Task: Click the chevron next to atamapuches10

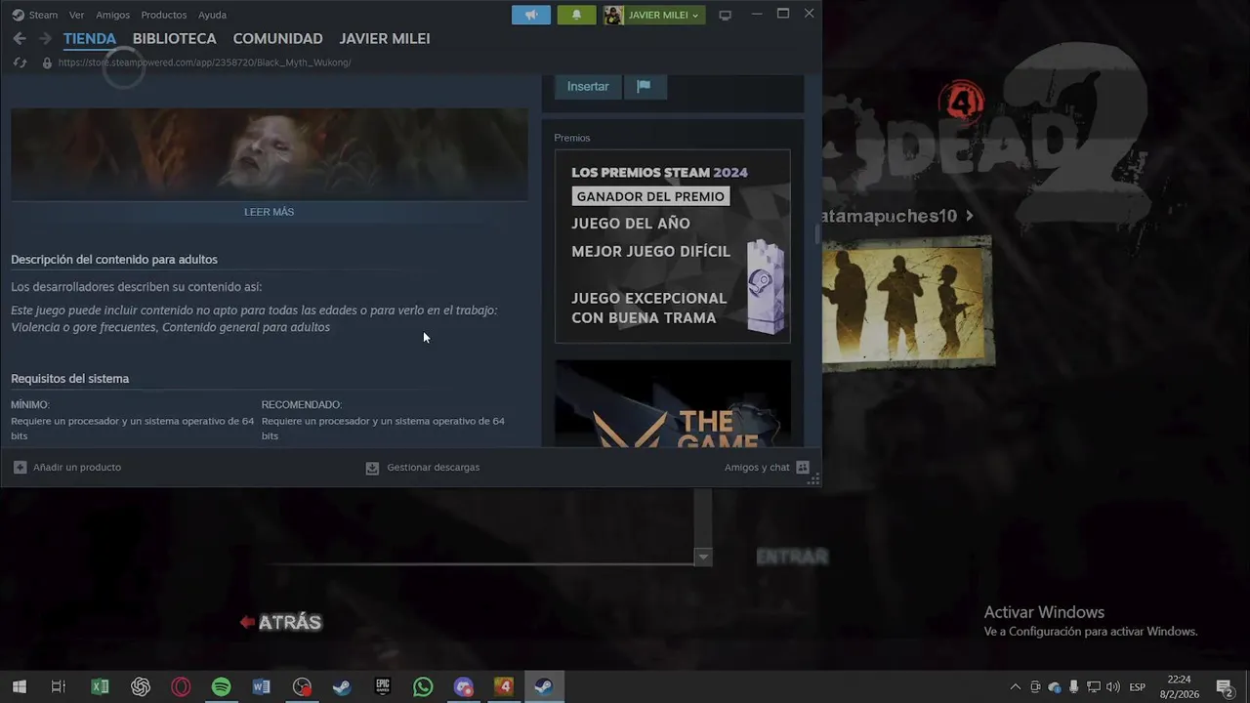Action: 969,216
